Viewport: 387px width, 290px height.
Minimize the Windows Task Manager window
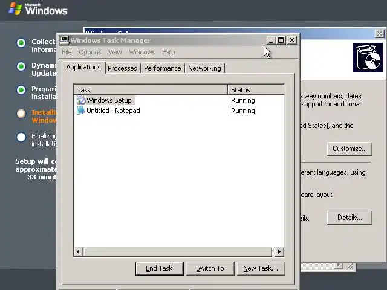271,40
